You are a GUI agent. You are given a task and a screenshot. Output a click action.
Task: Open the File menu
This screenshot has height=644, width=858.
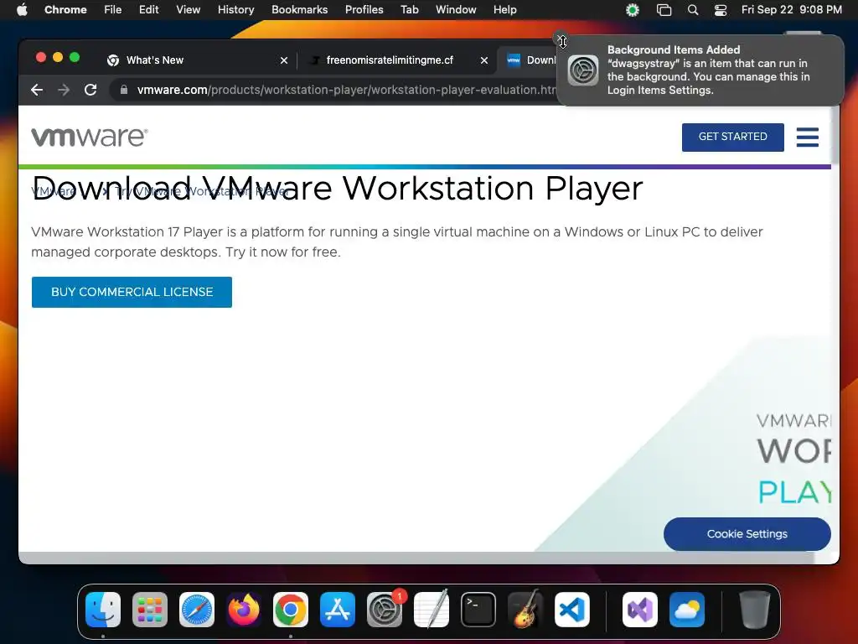tap(113, 10)
